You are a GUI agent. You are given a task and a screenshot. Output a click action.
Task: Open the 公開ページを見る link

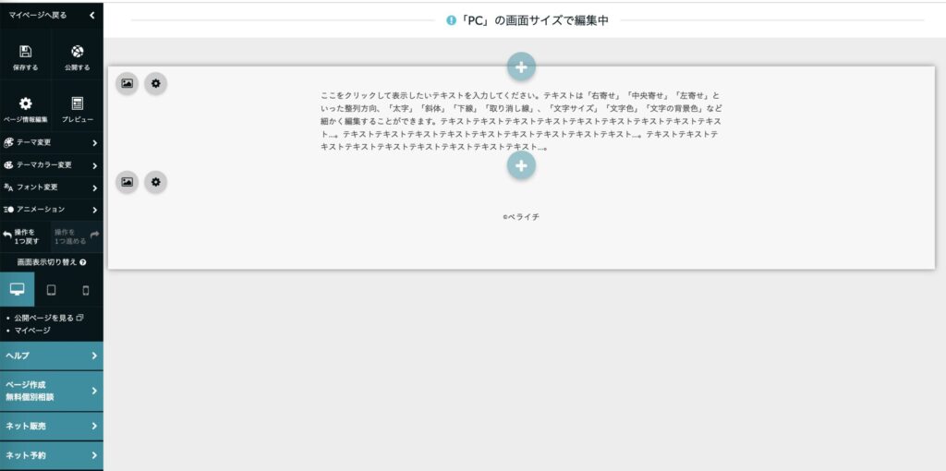coord(49,318)
